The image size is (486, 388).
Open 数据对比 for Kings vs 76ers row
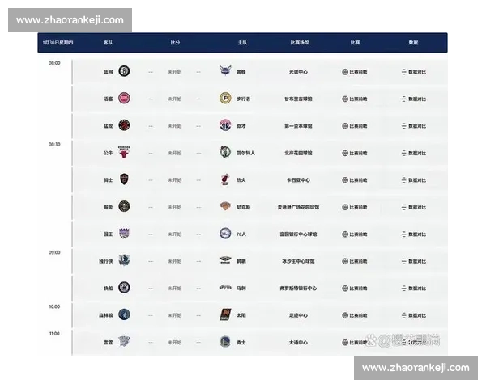(x=413, y=233)
